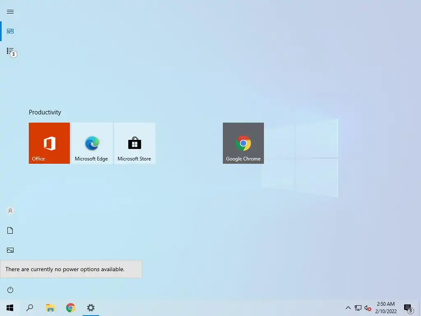Click the no power options message
The width and height of the screenshot is (421, 316).
[x=71, y=269]
